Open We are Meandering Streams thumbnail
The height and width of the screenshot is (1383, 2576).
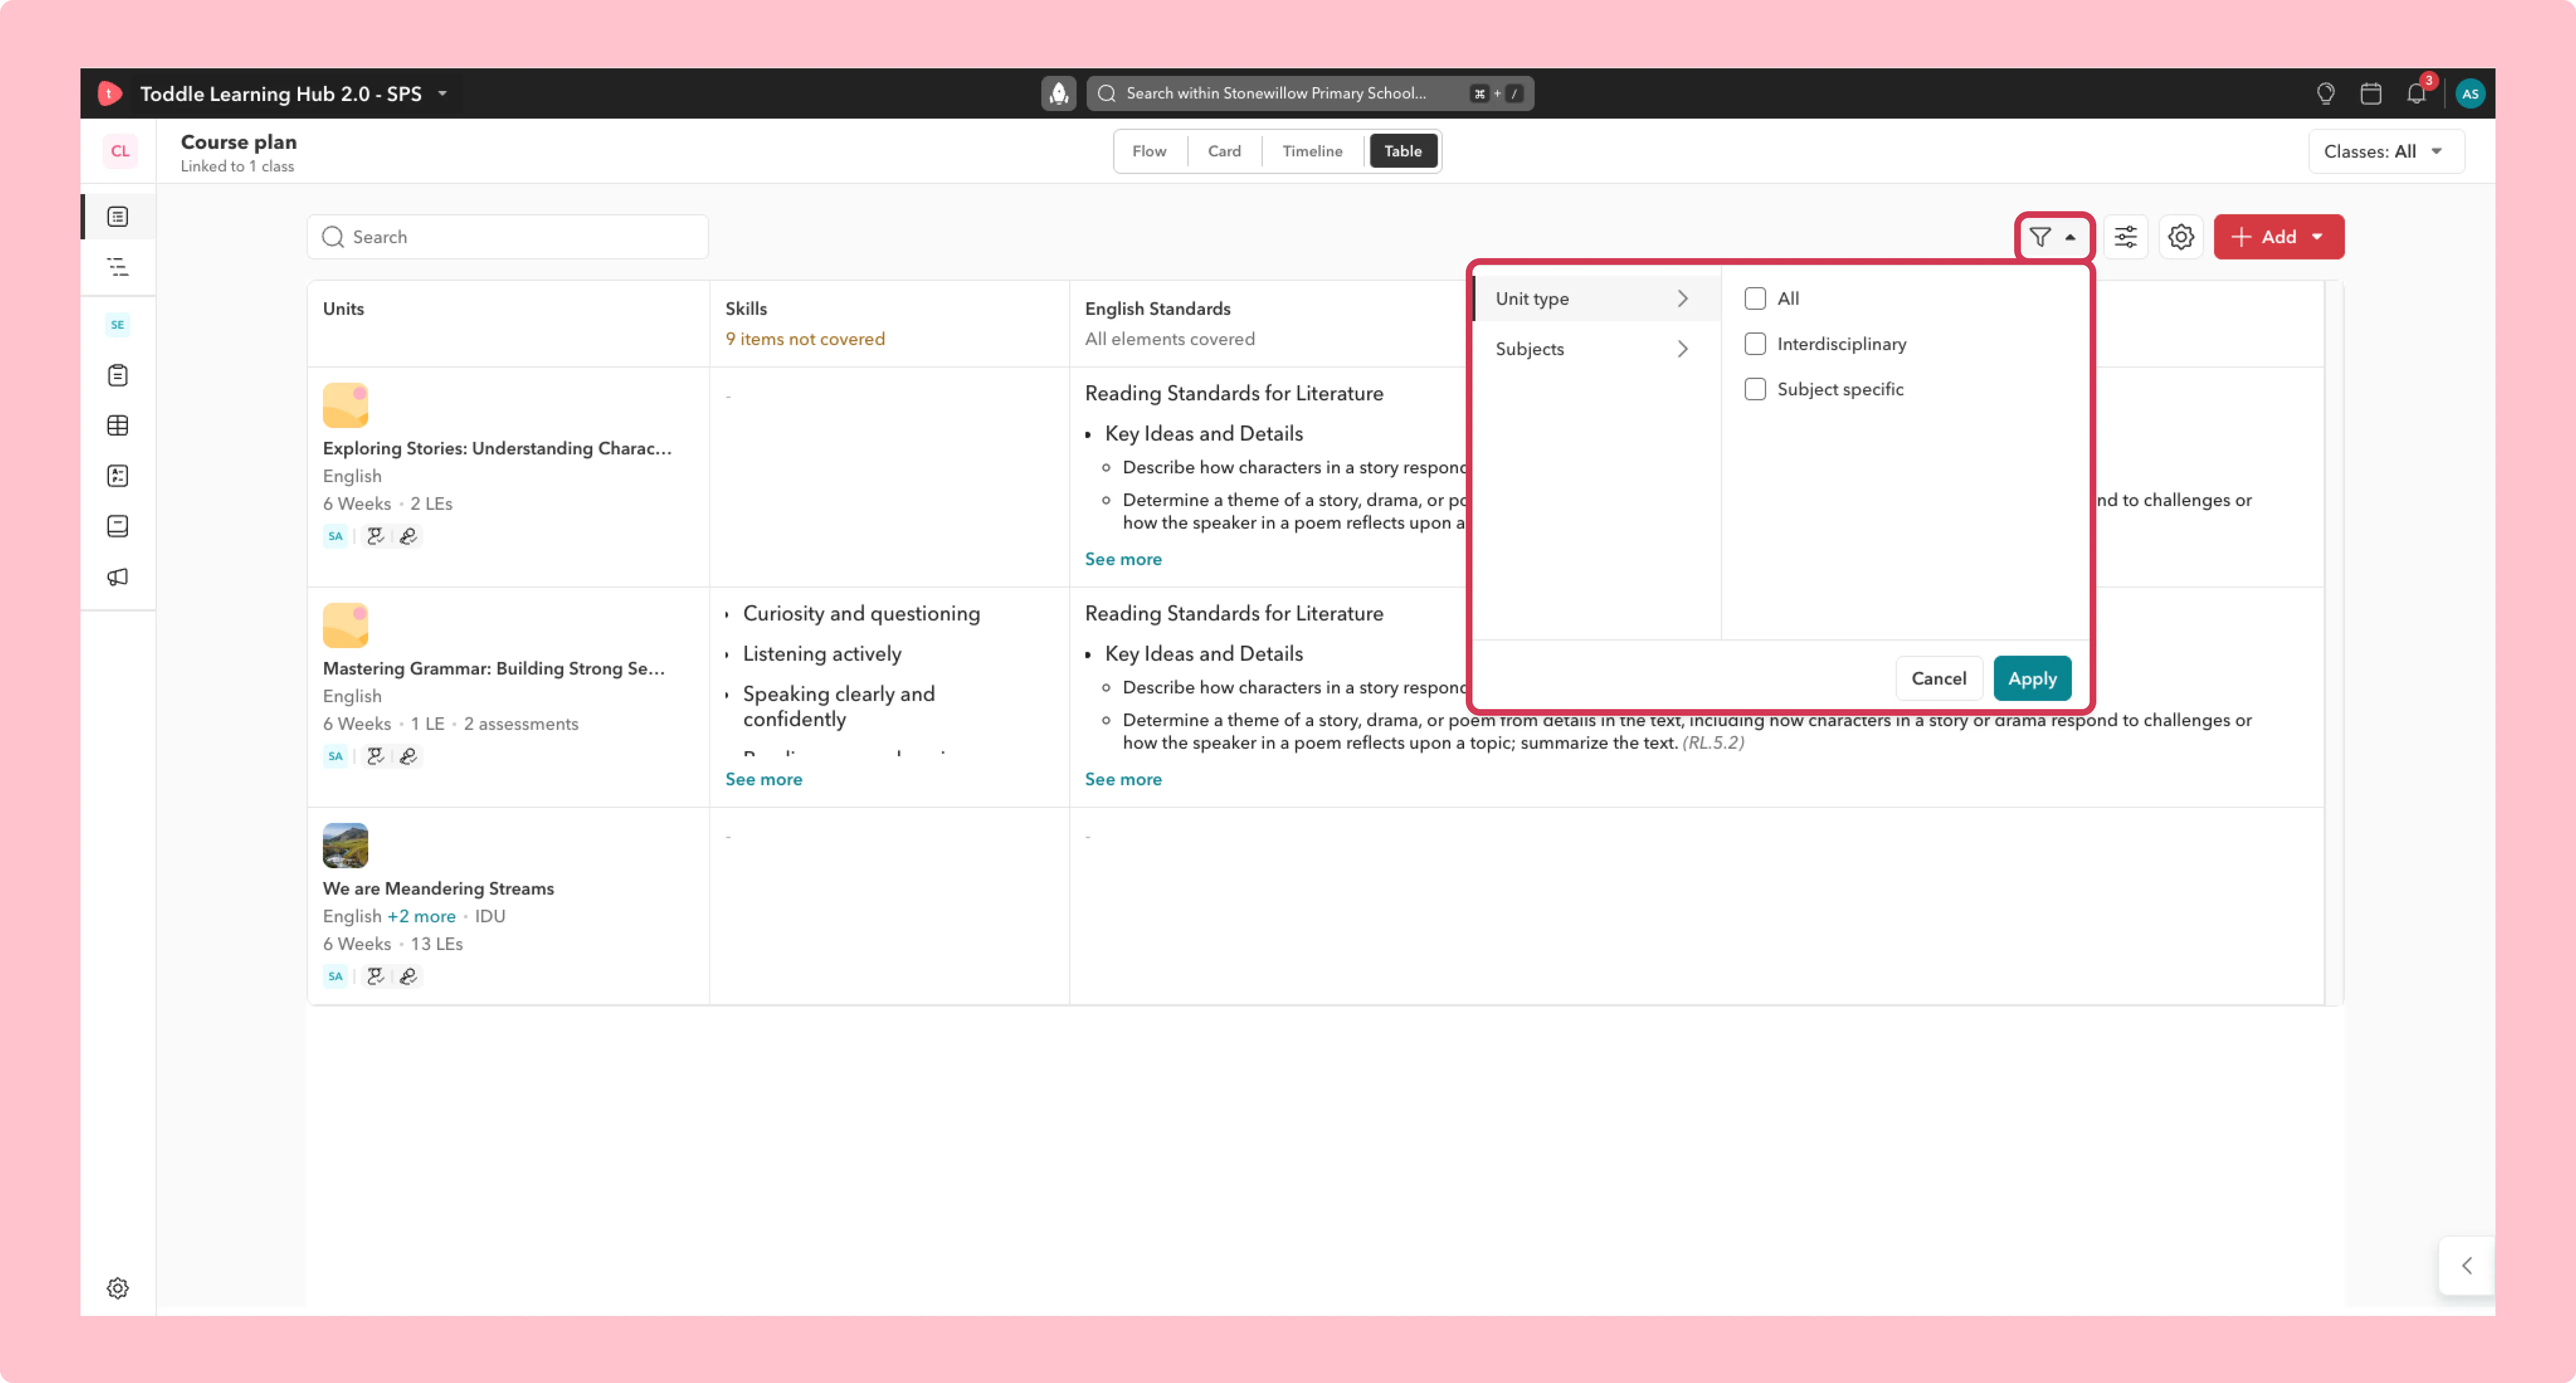coord(345,845)
